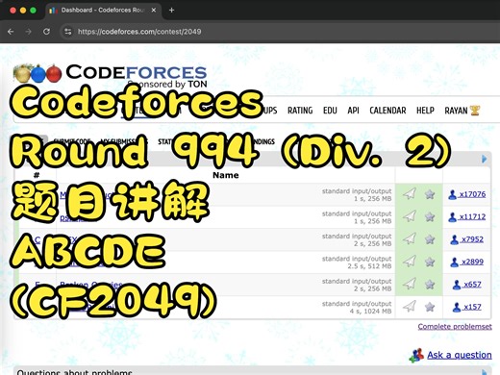Expand the problems panel blue arrow
This screenshot has width=500, height=375.
pyautogui.click(x=485, y=159)
